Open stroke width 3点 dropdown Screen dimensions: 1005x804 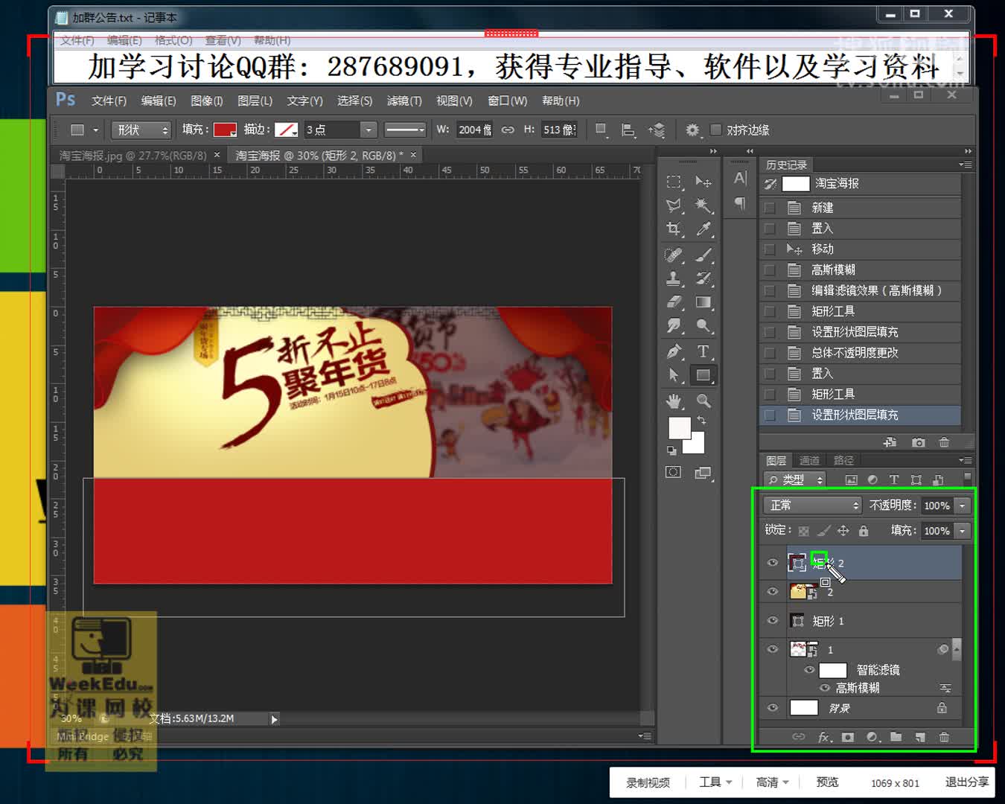368,130
